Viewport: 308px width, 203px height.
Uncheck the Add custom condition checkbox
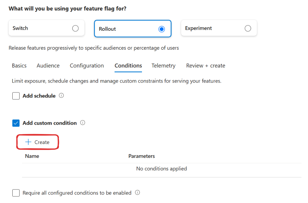click(x=16, y=123)
